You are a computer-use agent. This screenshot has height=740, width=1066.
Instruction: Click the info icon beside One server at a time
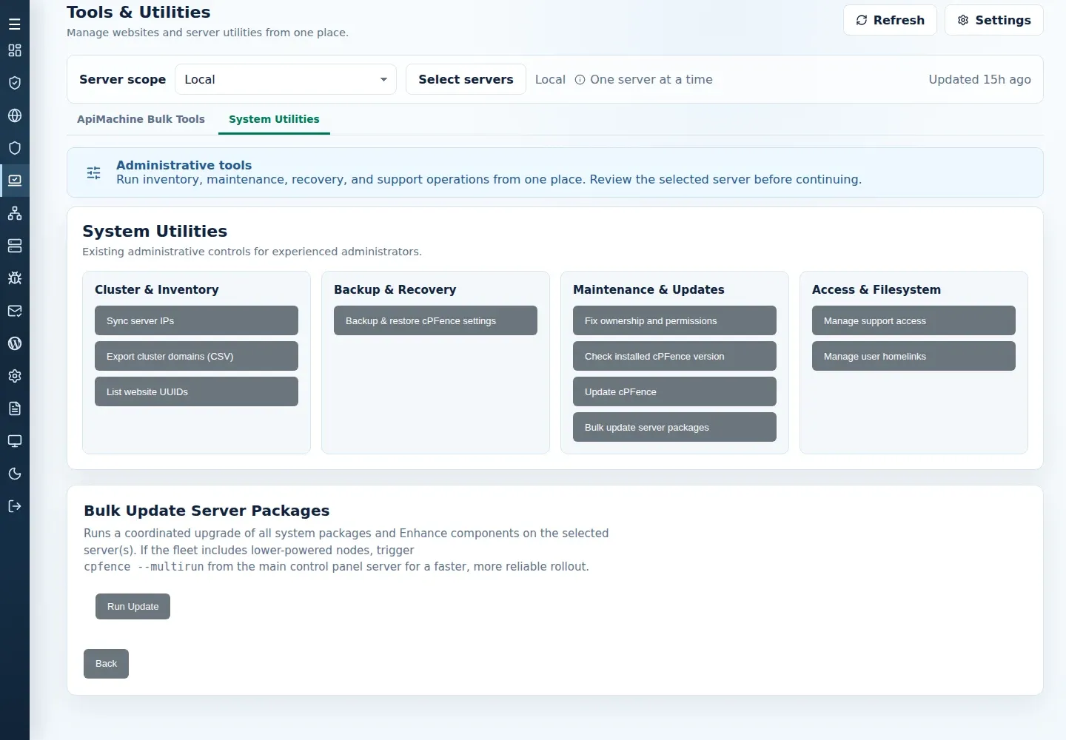click(580, 80)
